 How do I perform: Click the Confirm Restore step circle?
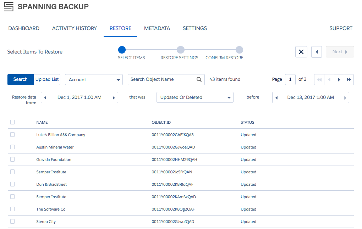pos(240,50)
